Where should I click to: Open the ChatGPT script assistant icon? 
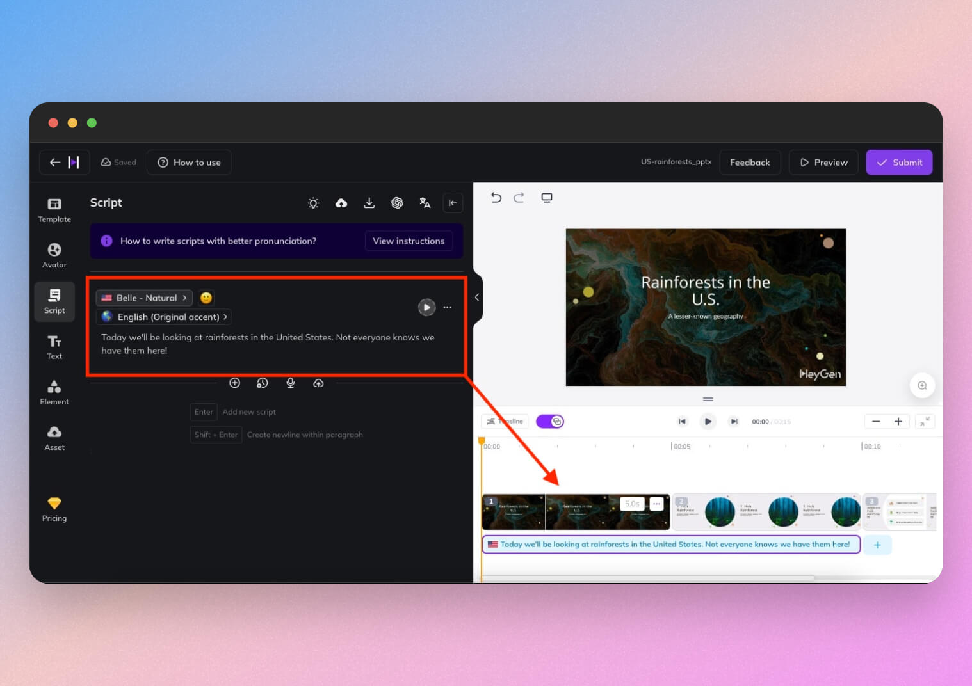pyautogui.click(x=398, y=203)
